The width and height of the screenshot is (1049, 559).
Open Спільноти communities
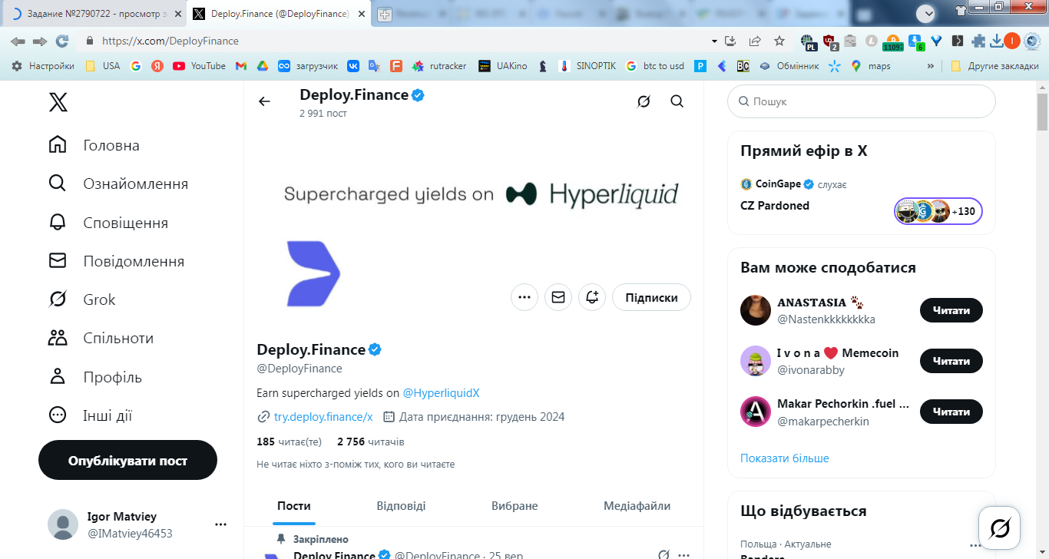click(x=101, y=338)
